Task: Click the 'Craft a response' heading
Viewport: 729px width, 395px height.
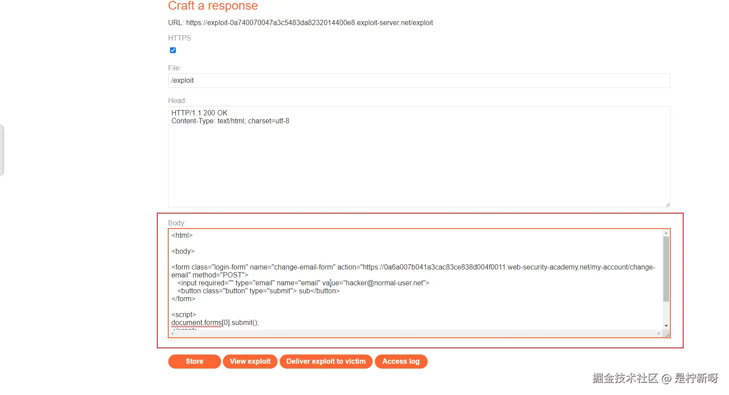Action: [x=213, y=6]
